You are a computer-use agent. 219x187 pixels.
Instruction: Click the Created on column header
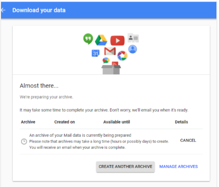point(65,122)
